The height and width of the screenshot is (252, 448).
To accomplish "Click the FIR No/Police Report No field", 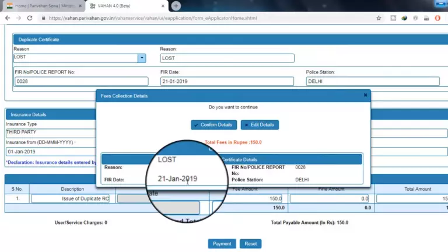I will 81,82.
